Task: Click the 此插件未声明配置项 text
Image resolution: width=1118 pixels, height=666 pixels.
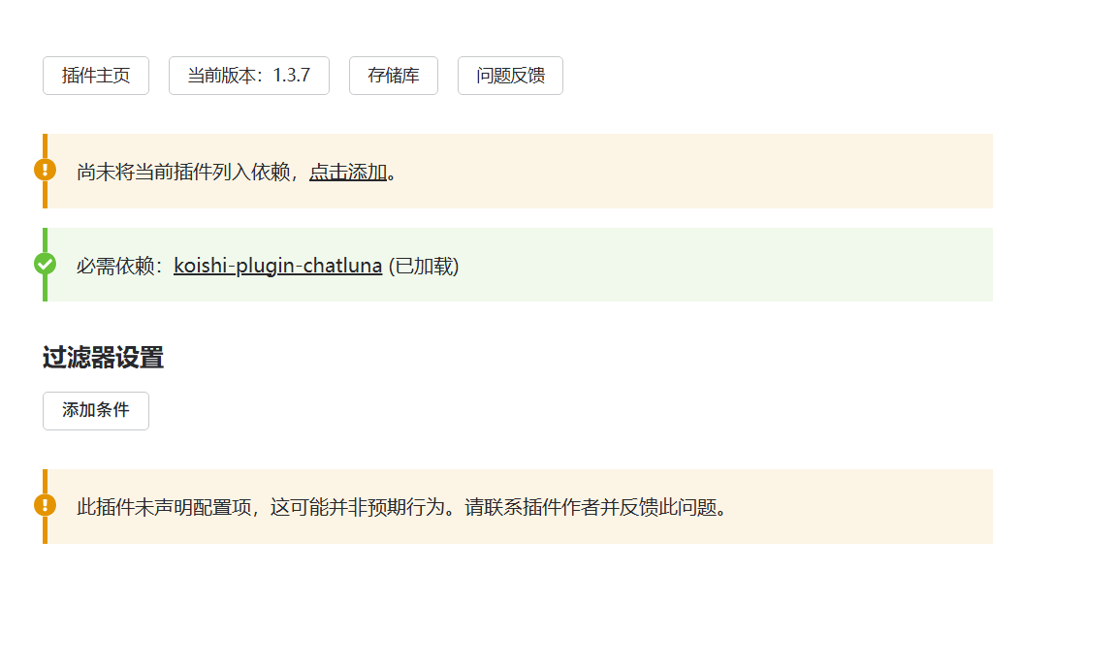Action: [163, 507]
